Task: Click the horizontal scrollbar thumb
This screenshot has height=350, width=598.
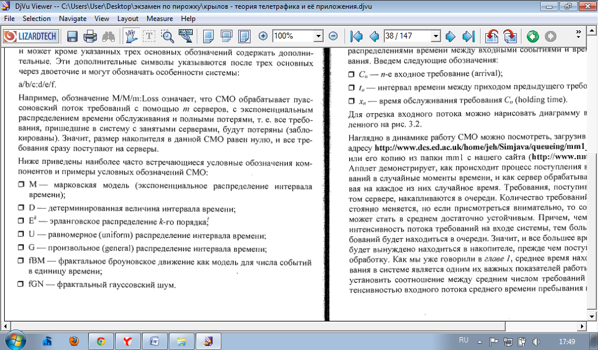Action: pos(258,327)
